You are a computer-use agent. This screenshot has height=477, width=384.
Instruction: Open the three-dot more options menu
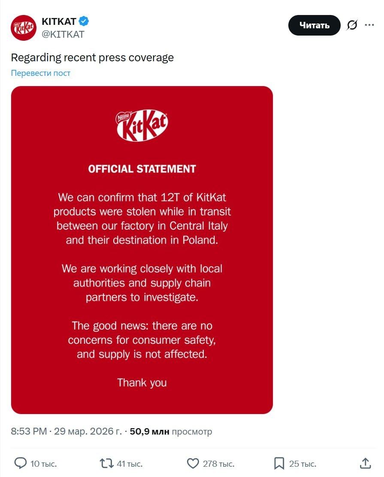pyautogui.click(x=369, y=25)
